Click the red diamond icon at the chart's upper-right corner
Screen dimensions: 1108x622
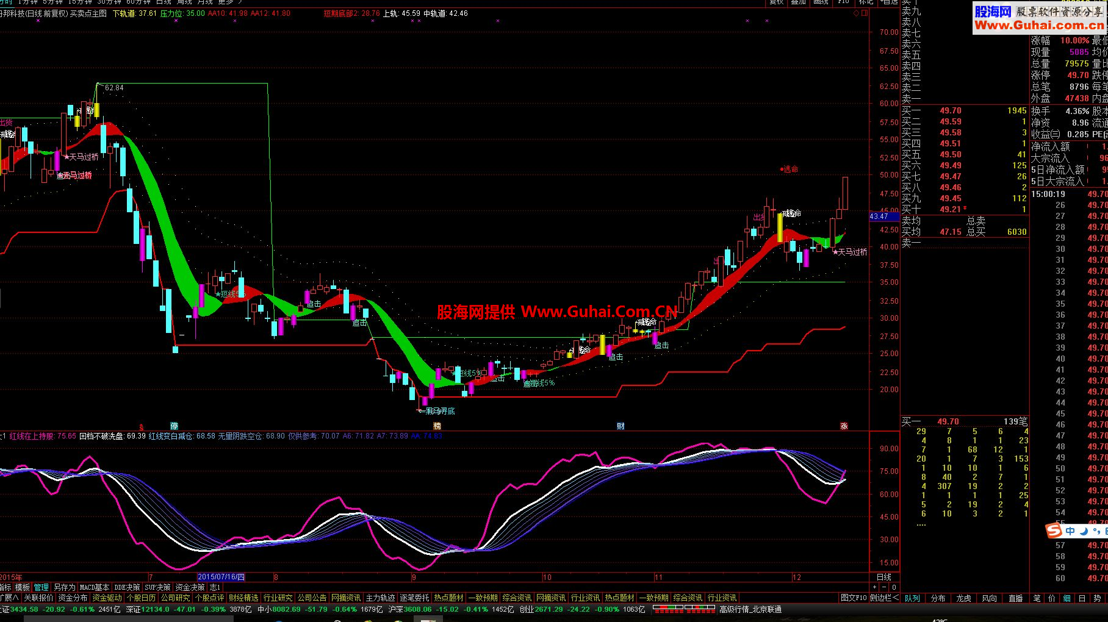tap(855, 13)
